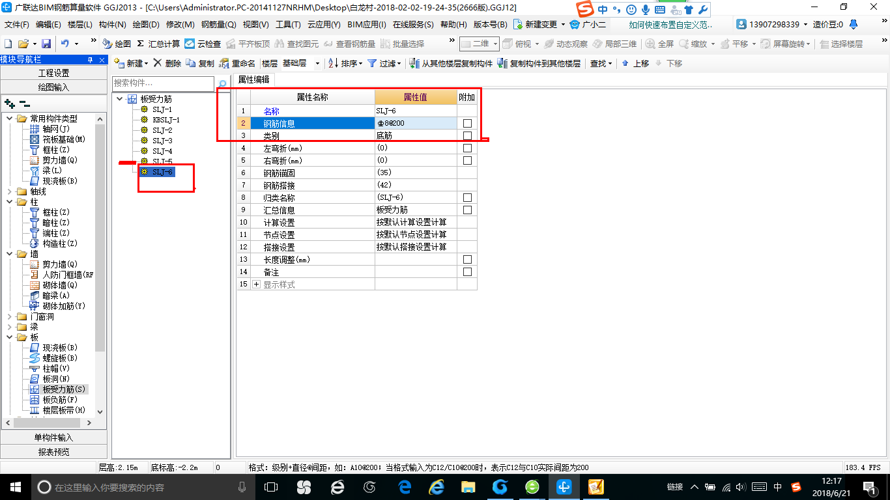Toggle the 备注 附加 checkbox
This screenshot has width=890, height=500.
pyautogui.click(x=467, y=272)
